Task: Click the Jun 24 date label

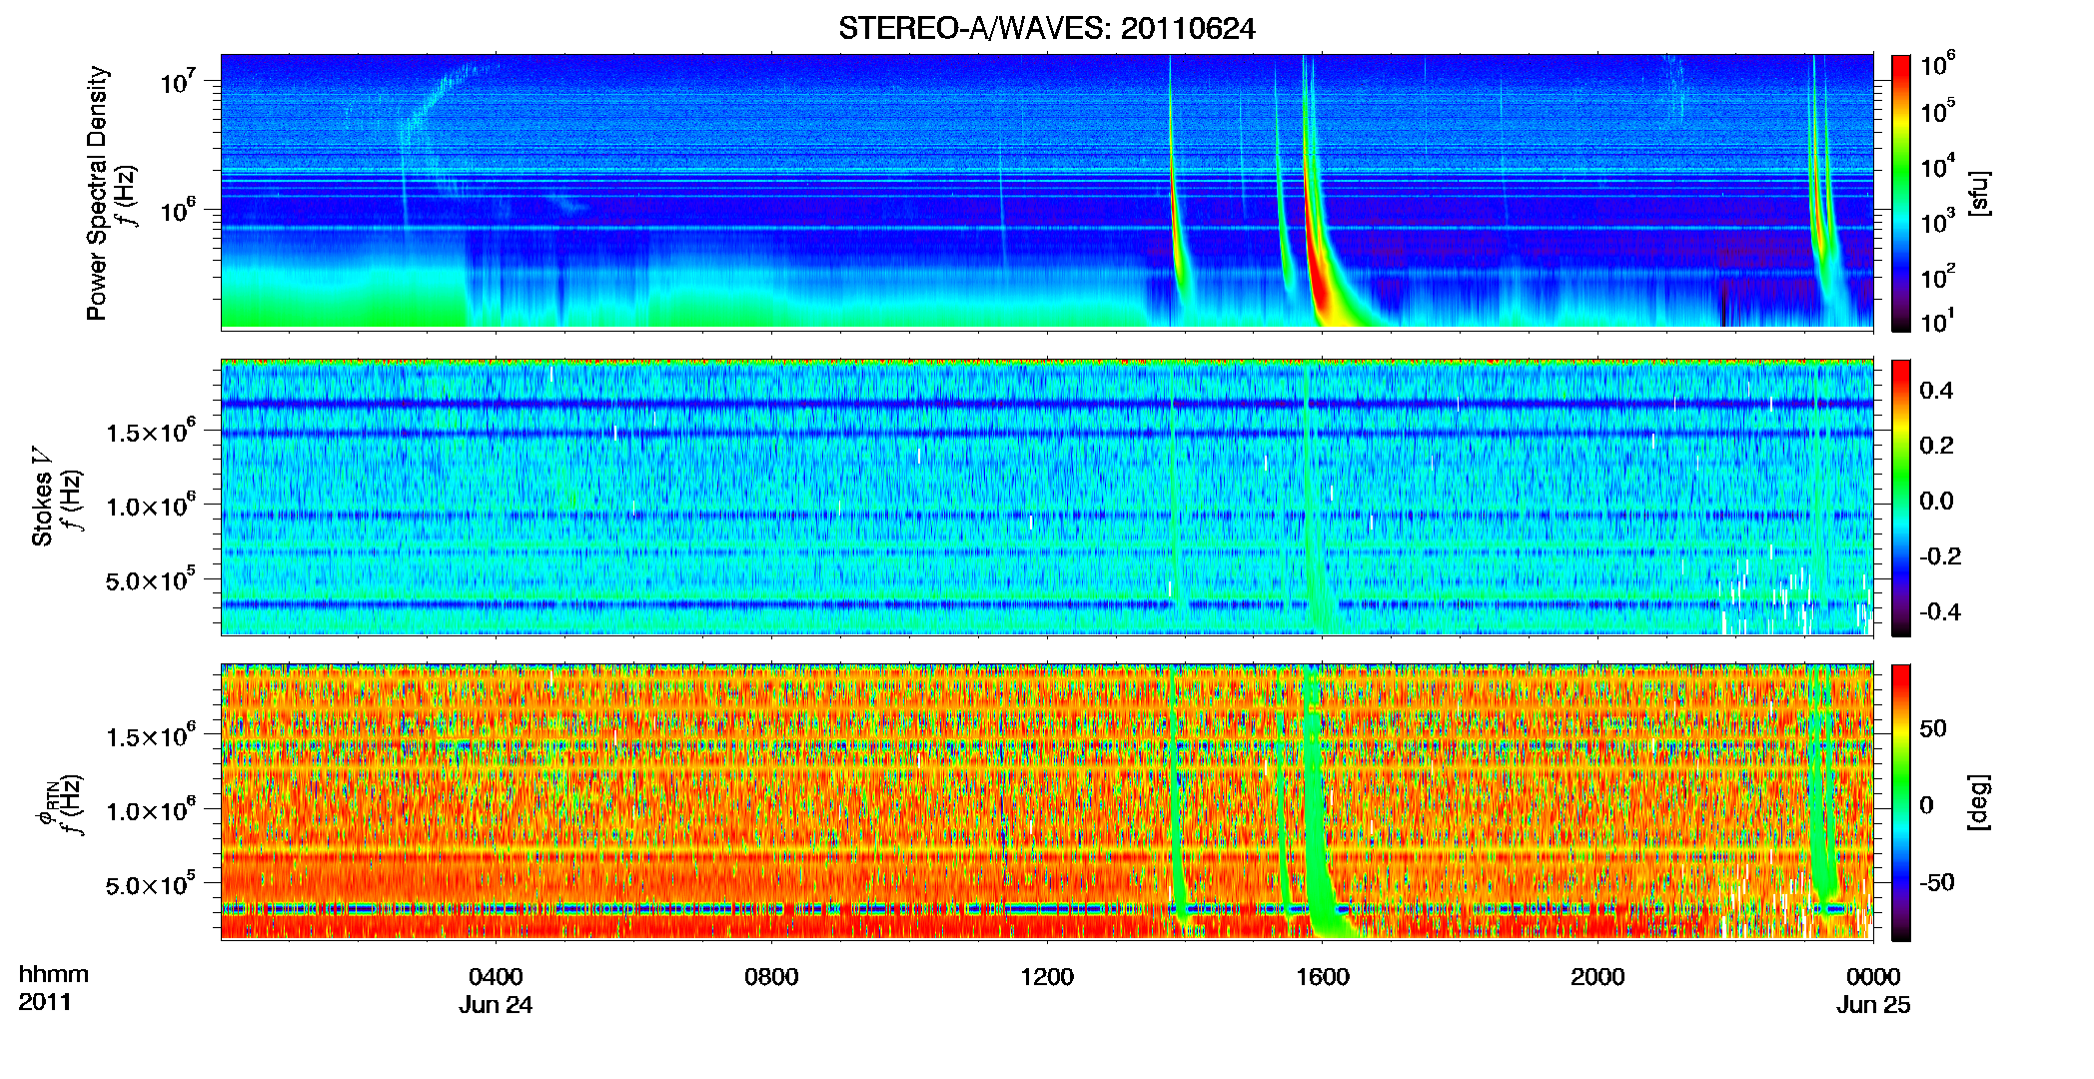Action: (x=496, y=1005)
